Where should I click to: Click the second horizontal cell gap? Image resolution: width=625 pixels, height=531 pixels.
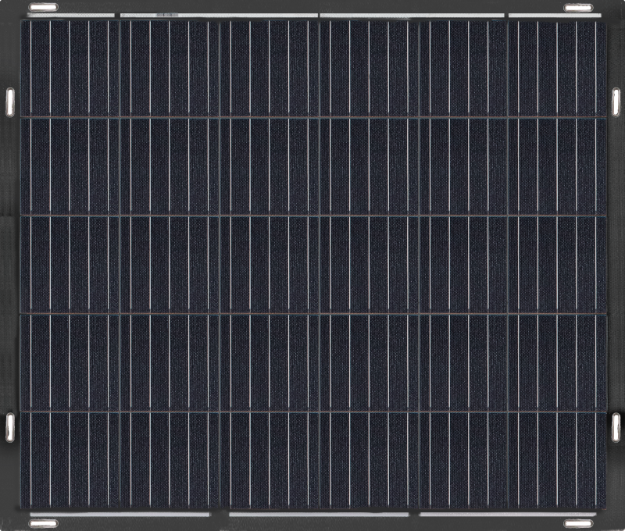click(x=312, y=215)
